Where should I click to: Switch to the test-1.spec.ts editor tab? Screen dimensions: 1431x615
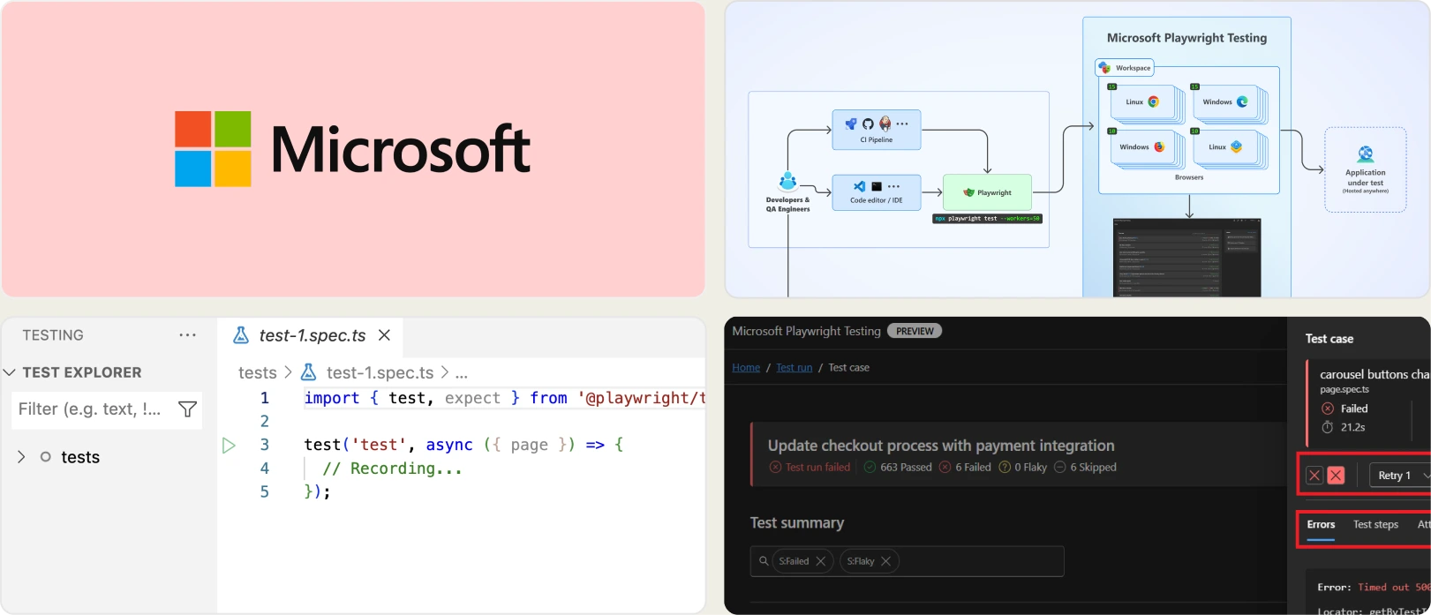pos(312,335)
